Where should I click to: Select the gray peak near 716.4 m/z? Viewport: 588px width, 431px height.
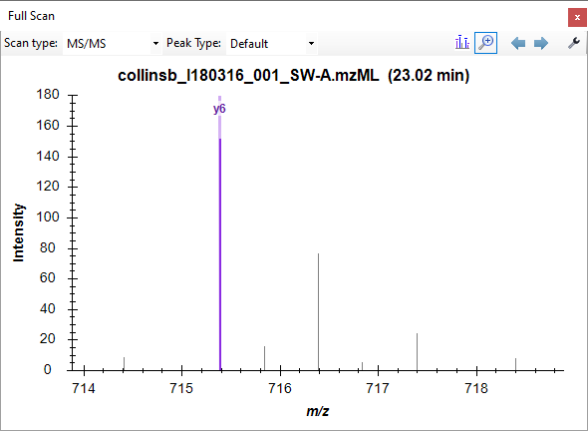point(318,311)
